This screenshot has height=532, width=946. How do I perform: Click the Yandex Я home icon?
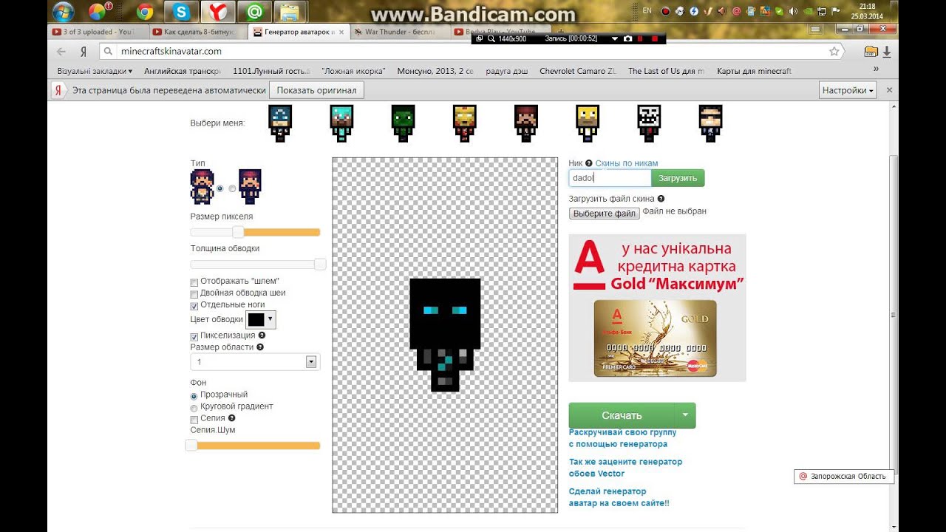tap(84, 52)
